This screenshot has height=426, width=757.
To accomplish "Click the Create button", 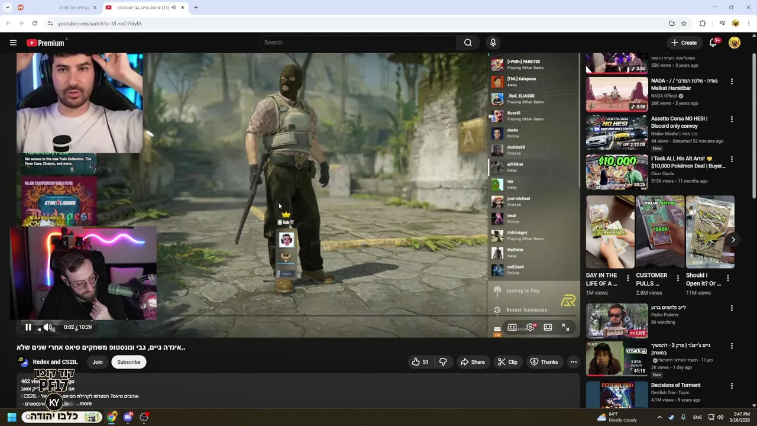I will coord(684,43).
